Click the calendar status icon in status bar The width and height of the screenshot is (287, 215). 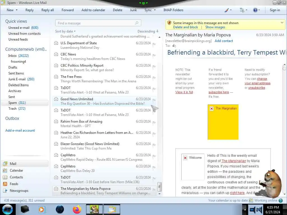click(x=251, y=200)
